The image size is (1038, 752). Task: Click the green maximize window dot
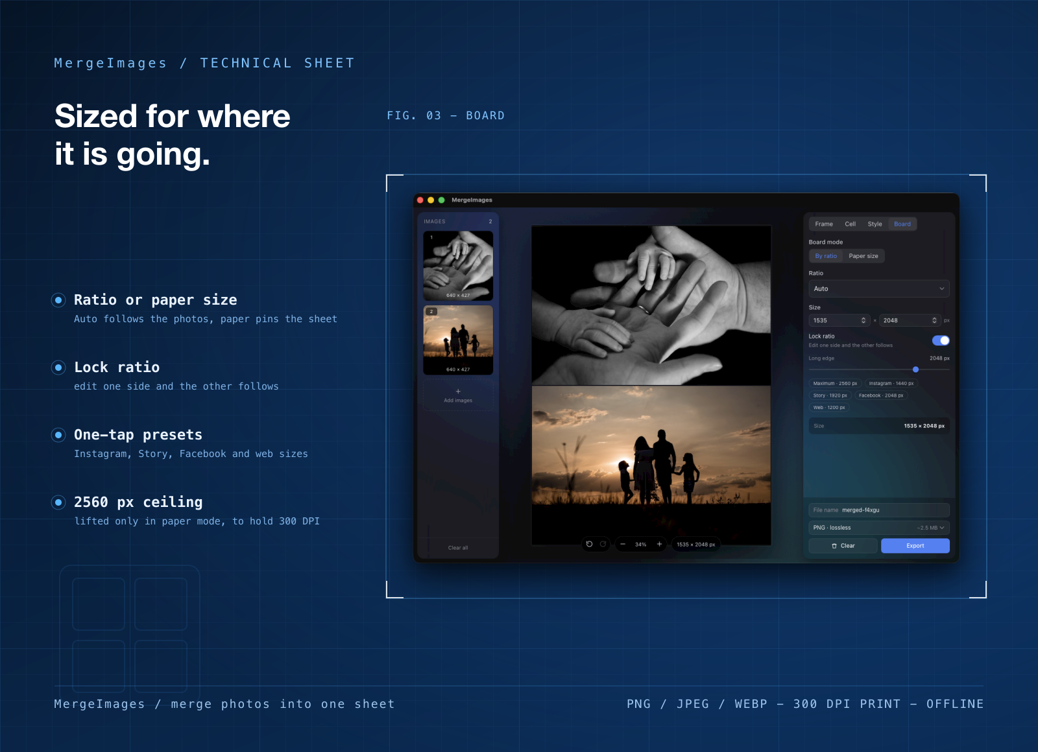click(441, 200)
